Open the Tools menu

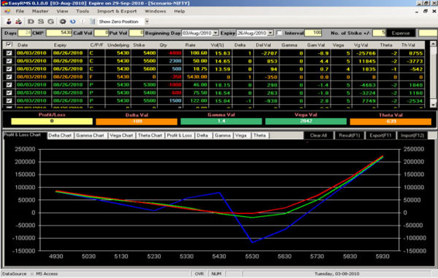click(82, 11)
